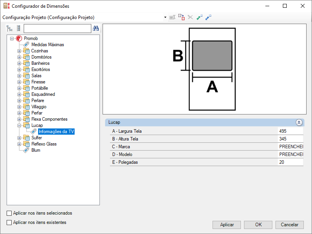The height and width of the screenshot is (234, 312).
Task: Click the delete X toolbar icon
Action: point(190,17)
